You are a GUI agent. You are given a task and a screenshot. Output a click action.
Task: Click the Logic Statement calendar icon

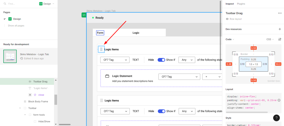[107, 76]
